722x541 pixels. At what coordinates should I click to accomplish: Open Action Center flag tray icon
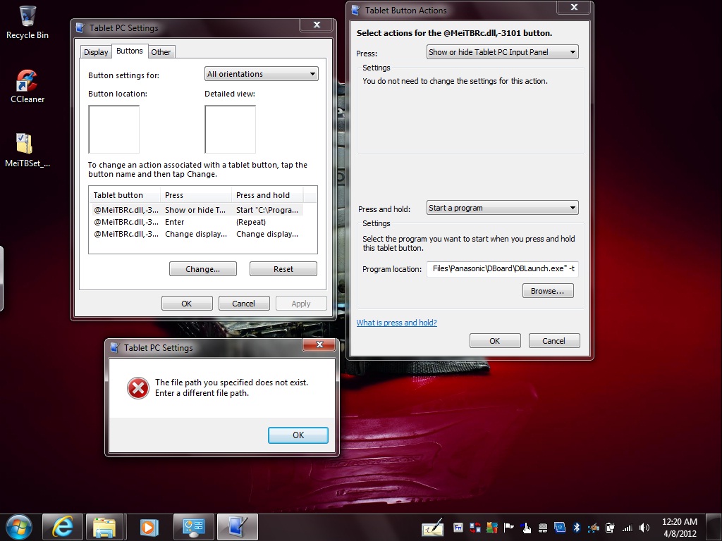[x=509, y=528]
